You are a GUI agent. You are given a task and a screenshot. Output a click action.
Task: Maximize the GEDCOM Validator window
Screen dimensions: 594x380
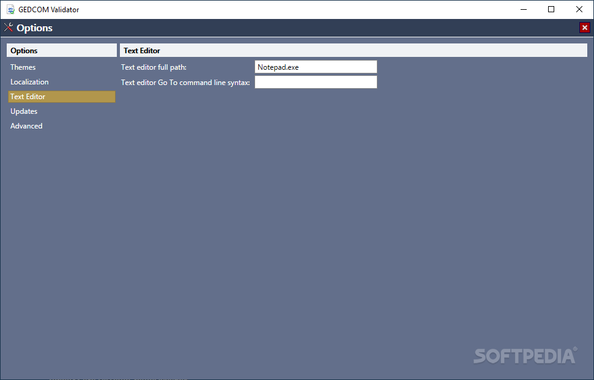tap(551, 9)
